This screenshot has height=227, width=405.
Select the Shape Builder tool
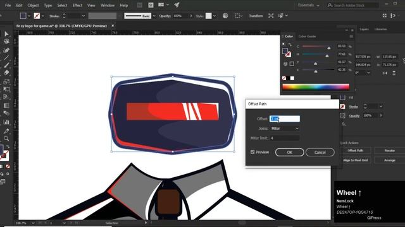(6, 96)
